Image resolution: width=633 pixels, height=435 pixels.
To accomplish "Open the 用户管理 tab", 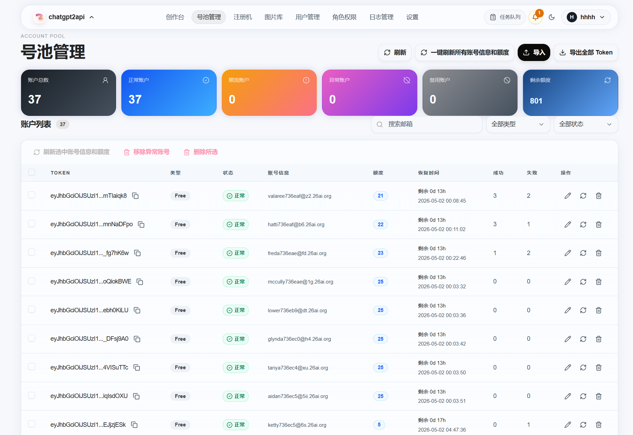I will click(x=308, y=17).
